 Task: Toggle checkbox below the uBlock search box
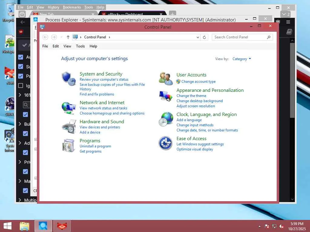pos(25,114)
